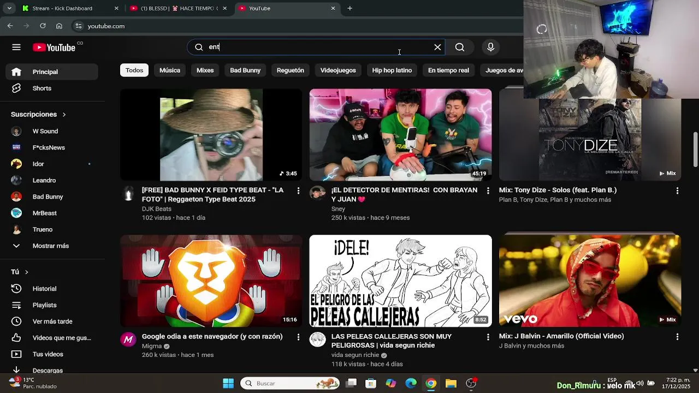Open Ver más tarde list
The image size is (699, 393).
tap(52, 321)
